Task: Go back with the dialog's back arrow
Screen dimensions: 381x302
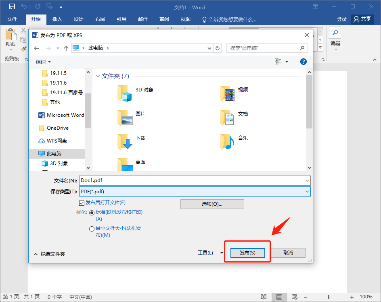Action: pos(36,48)
